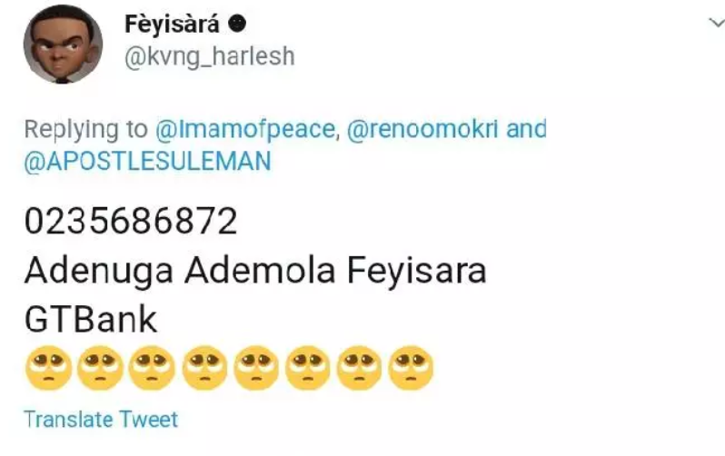725x456 pixels.
Task: Click the name Adenuga Ademola Feyisara
Action: (255, 271)
